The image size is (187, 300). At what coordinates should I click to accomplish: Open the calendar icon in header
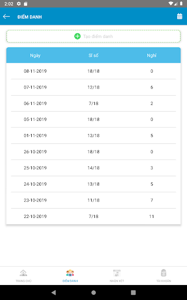[x=180, y=16]
